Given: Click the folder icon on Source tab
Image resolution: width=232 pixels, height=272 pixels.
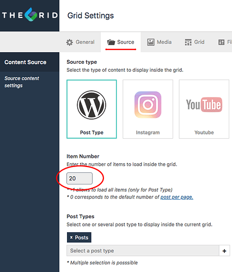Looking at the screenshot, I should [111, 42].
